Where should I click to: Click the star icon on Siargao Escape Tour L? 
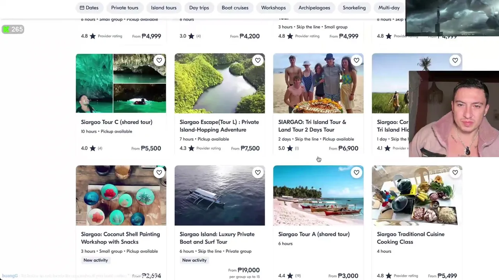tap(191, 148)
